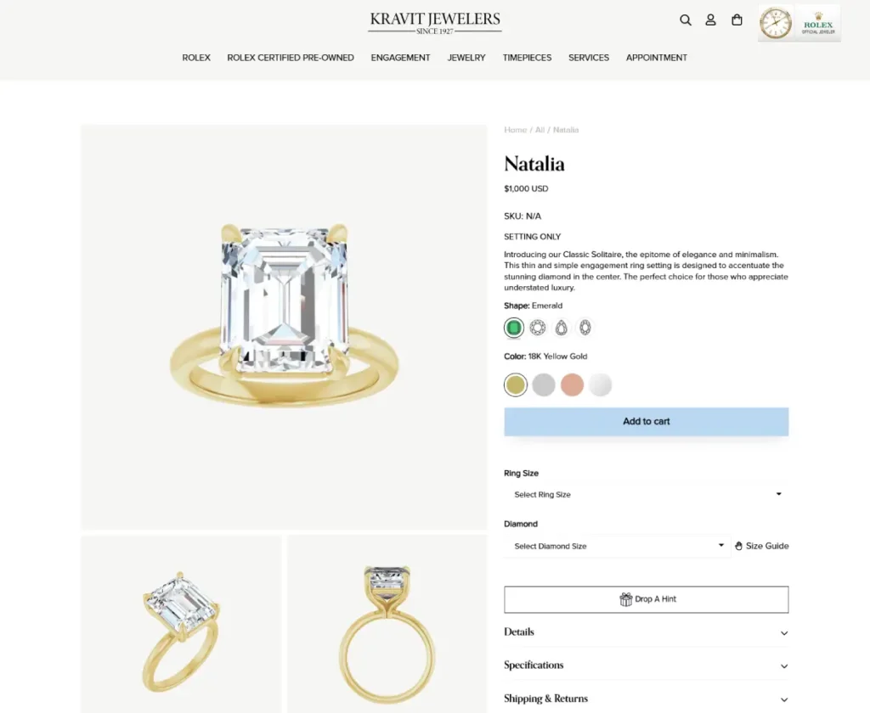Expand the Specifications section
Viewport: 870px width, 713px height.
point(646,665)
